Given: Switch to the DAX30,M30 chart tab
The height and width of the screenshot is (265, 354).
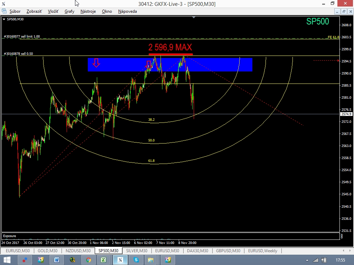Looking at the screenshot, I should pos(197,251).
